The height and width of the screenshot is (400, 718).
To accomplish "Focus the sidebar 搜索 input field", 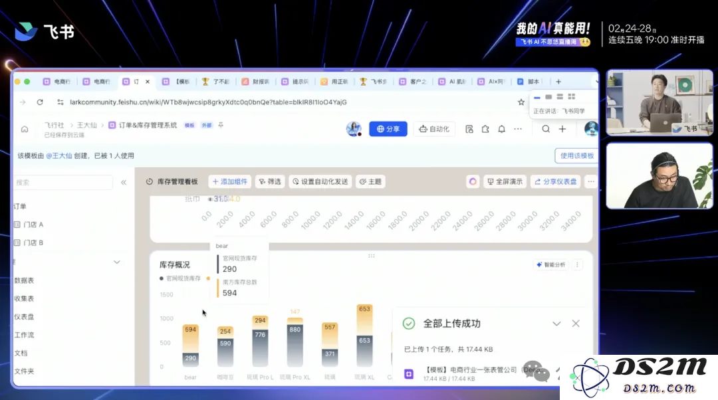I will [63, 182].
